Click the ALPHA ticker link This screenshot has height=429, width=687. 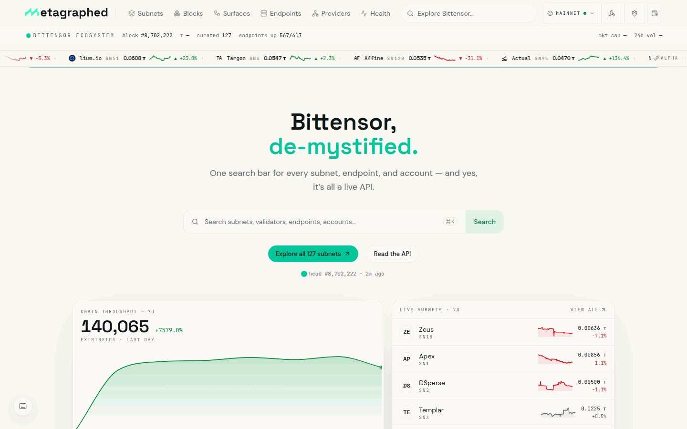666,58
